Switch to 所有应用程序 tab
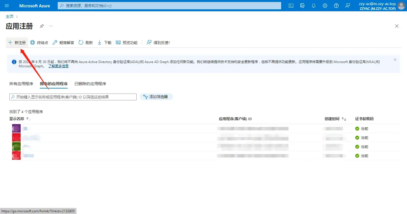Image resolution: width=407 pixels, height=214 pixels. (x=21, y=84)
